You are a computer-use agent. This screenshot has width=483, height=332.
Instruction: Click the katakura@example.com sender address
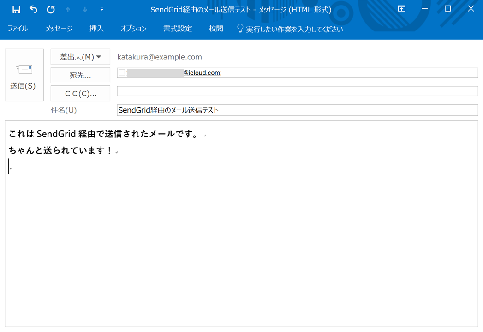pos(160,57)
